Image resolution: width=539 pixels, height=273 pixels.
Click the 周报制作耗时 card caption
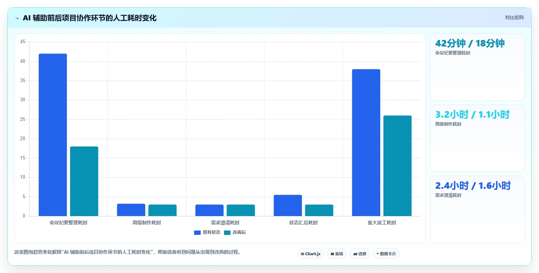[448, 124]
